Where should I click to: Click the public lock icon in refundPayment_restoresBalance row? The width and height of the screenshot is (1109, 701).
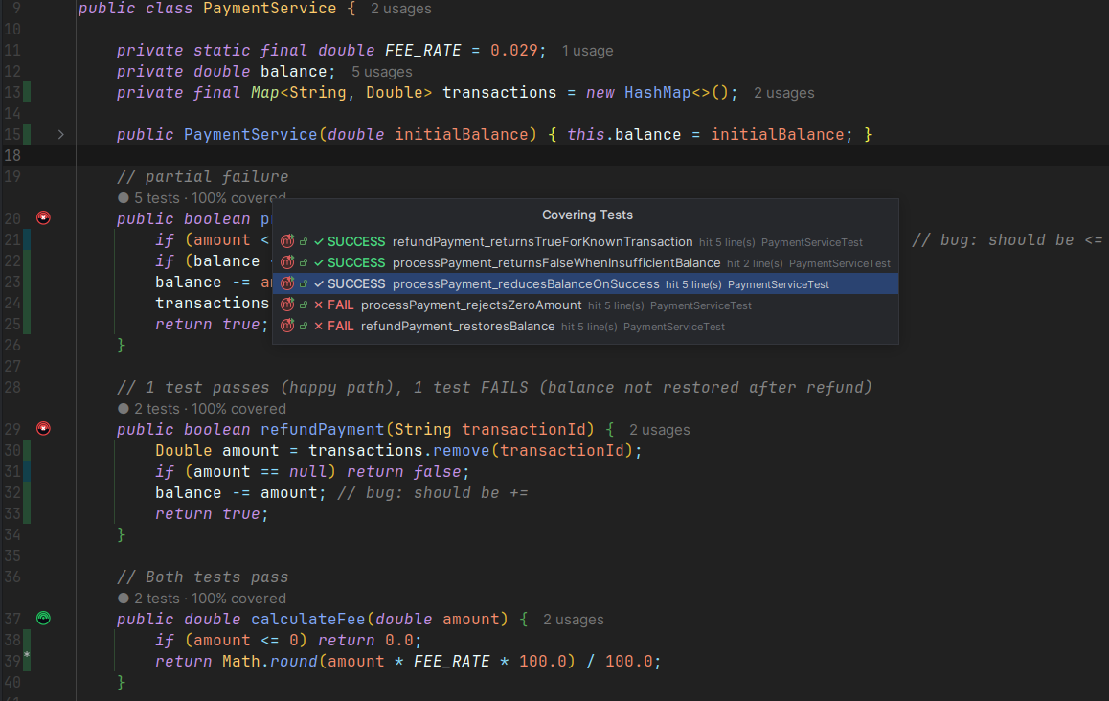[304, 327]
